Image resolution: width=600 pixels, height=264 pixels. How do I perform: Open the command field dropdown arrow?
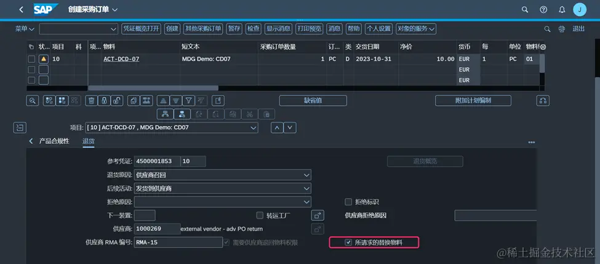(x=113, y=29)
